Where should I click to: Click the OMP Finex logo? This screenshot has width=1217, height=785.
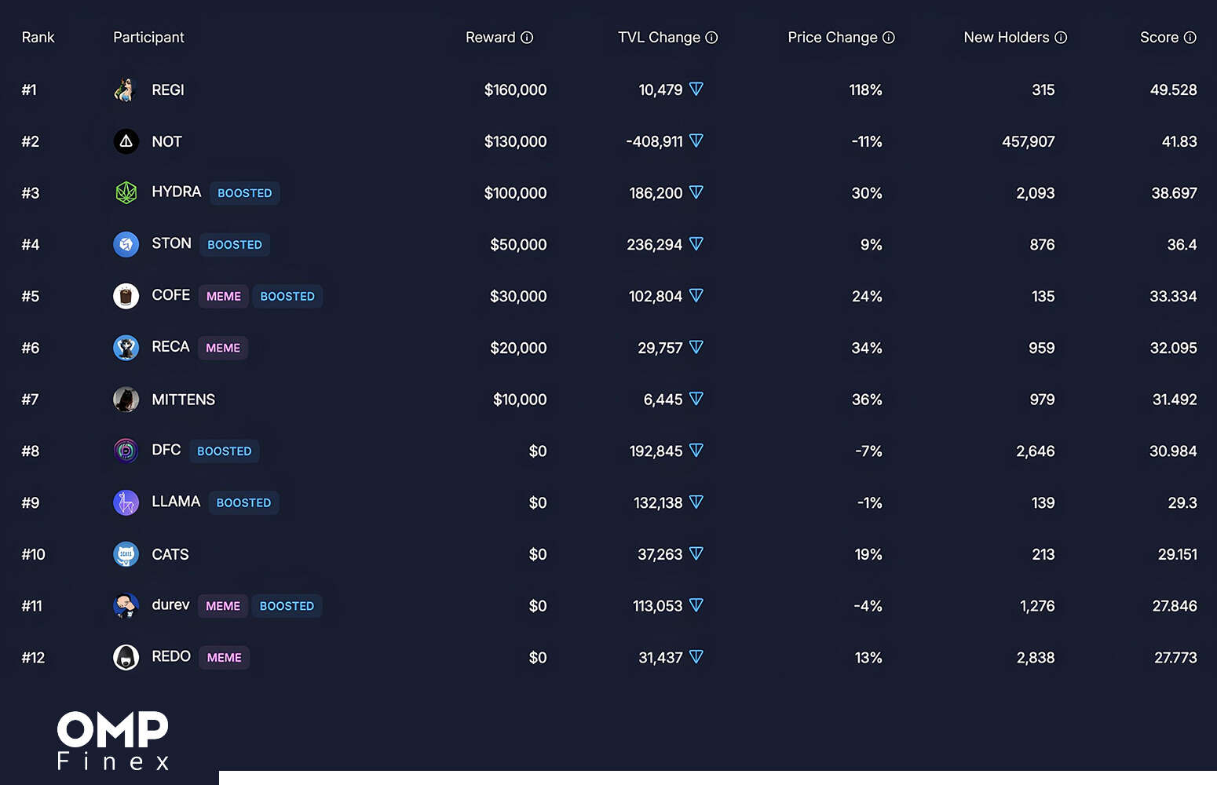113,740
